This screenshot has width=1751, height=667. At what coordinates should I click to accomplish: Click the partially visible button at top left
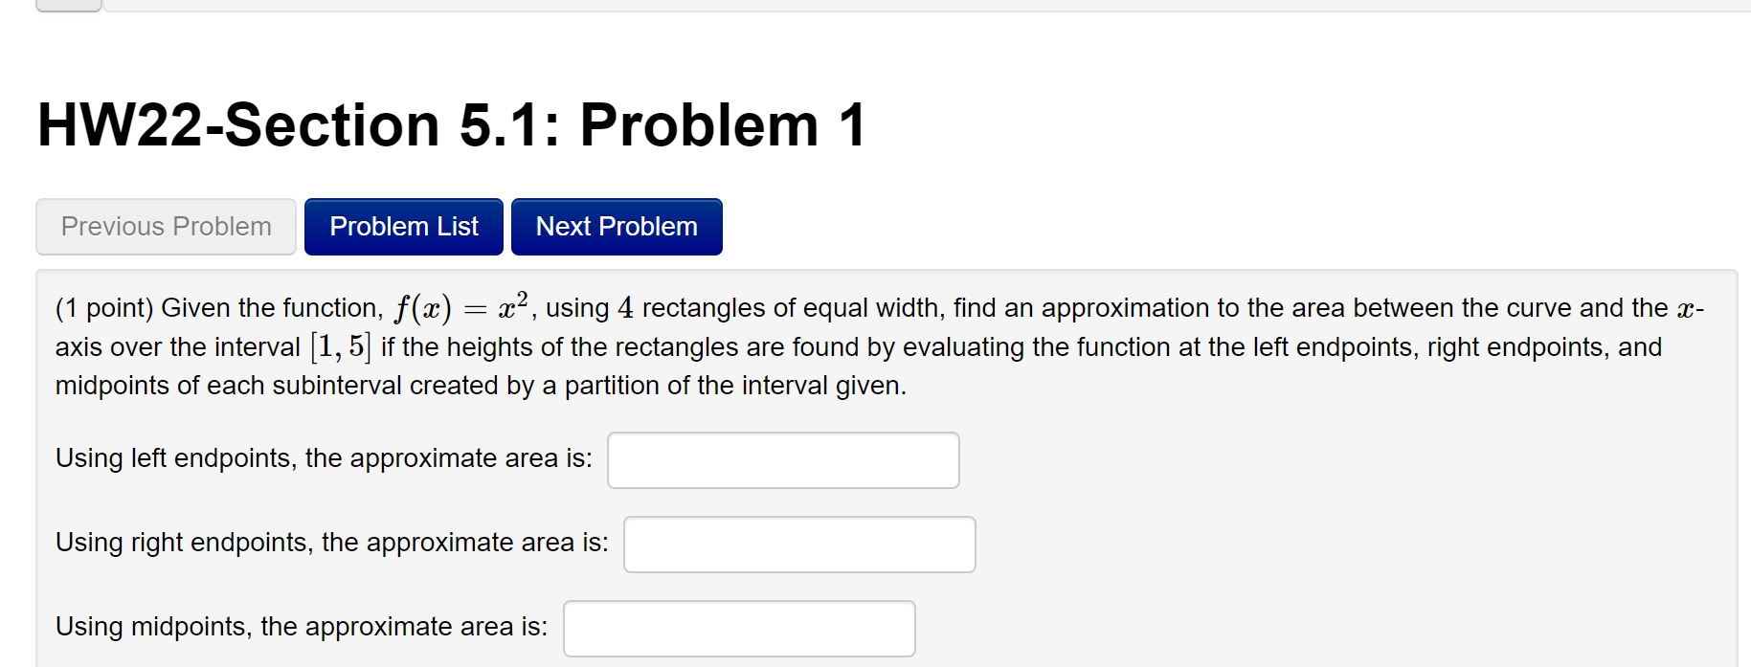[67, 5]
